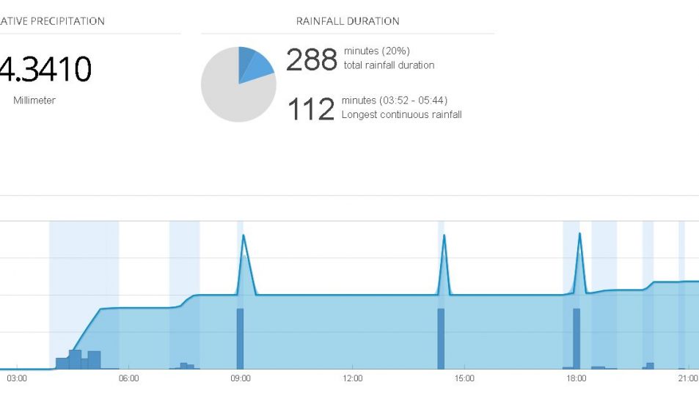Select the tall rainfall bar at 18:00
Viewport: 699px width, 393px height.
coord(577,339)
